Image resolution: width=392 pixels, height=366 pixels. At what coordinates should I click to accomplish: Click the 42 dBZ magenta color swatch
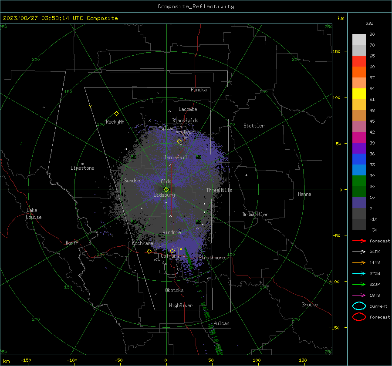tap(359, 137)
